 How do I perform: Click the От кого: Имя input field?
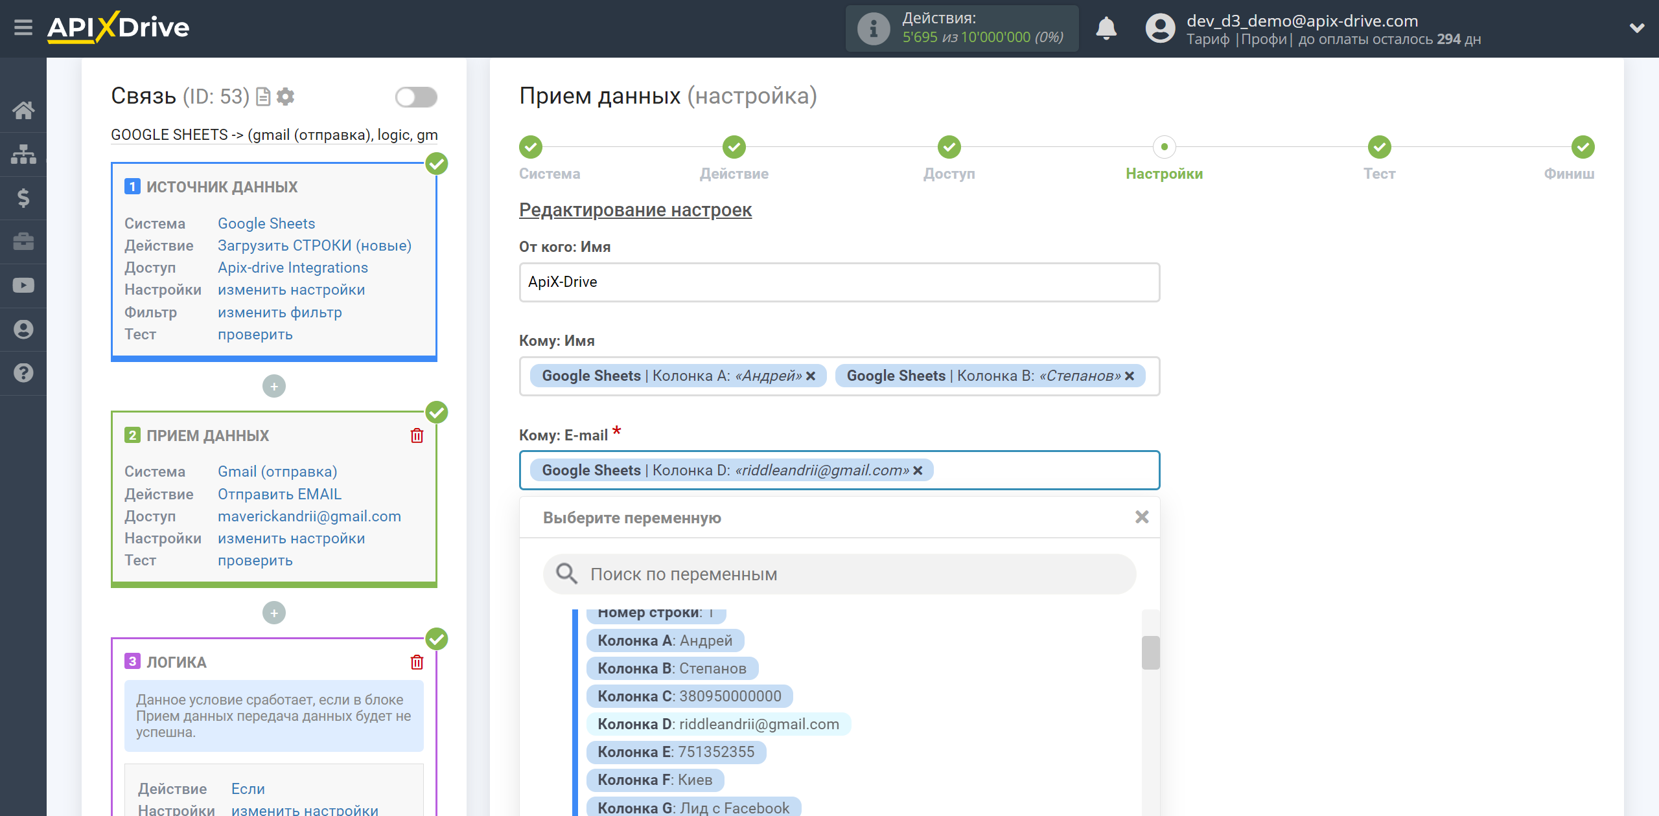pos(839,282)
